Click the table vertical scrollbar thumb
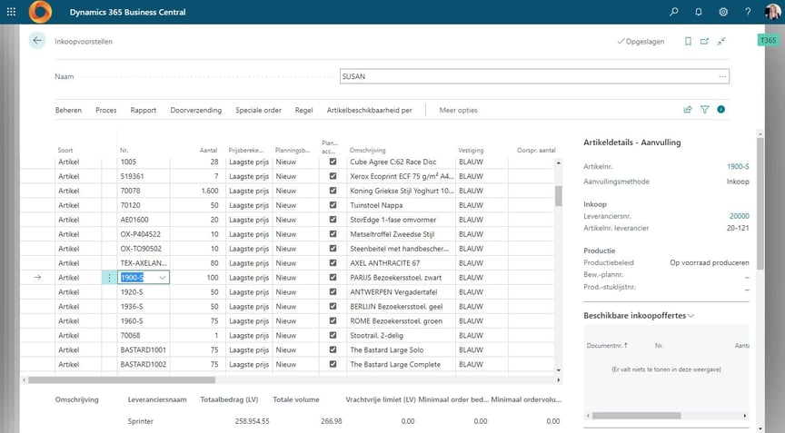 [x=558, y=196]
